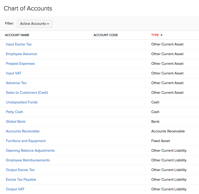Select the Prepaid Expenses account link
Image resolution: width=199 pixels, height=194 pixels.
(20, 63)
